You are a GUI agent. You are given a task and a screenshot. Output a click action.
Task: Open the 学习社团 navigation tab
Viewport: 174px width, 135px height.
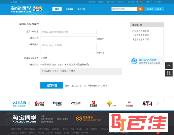tap(81, 9)
